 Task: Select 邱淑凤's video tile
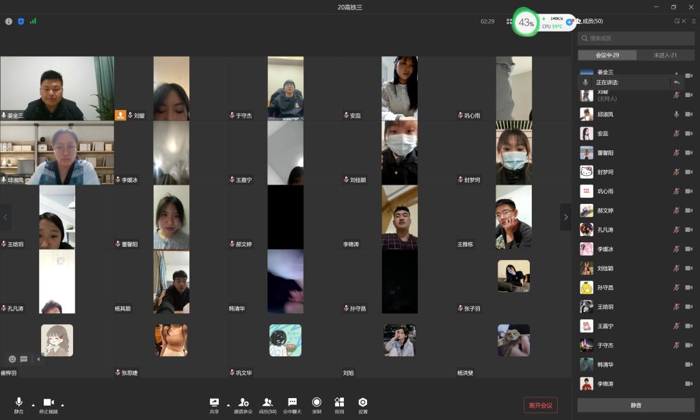point(57,153)
